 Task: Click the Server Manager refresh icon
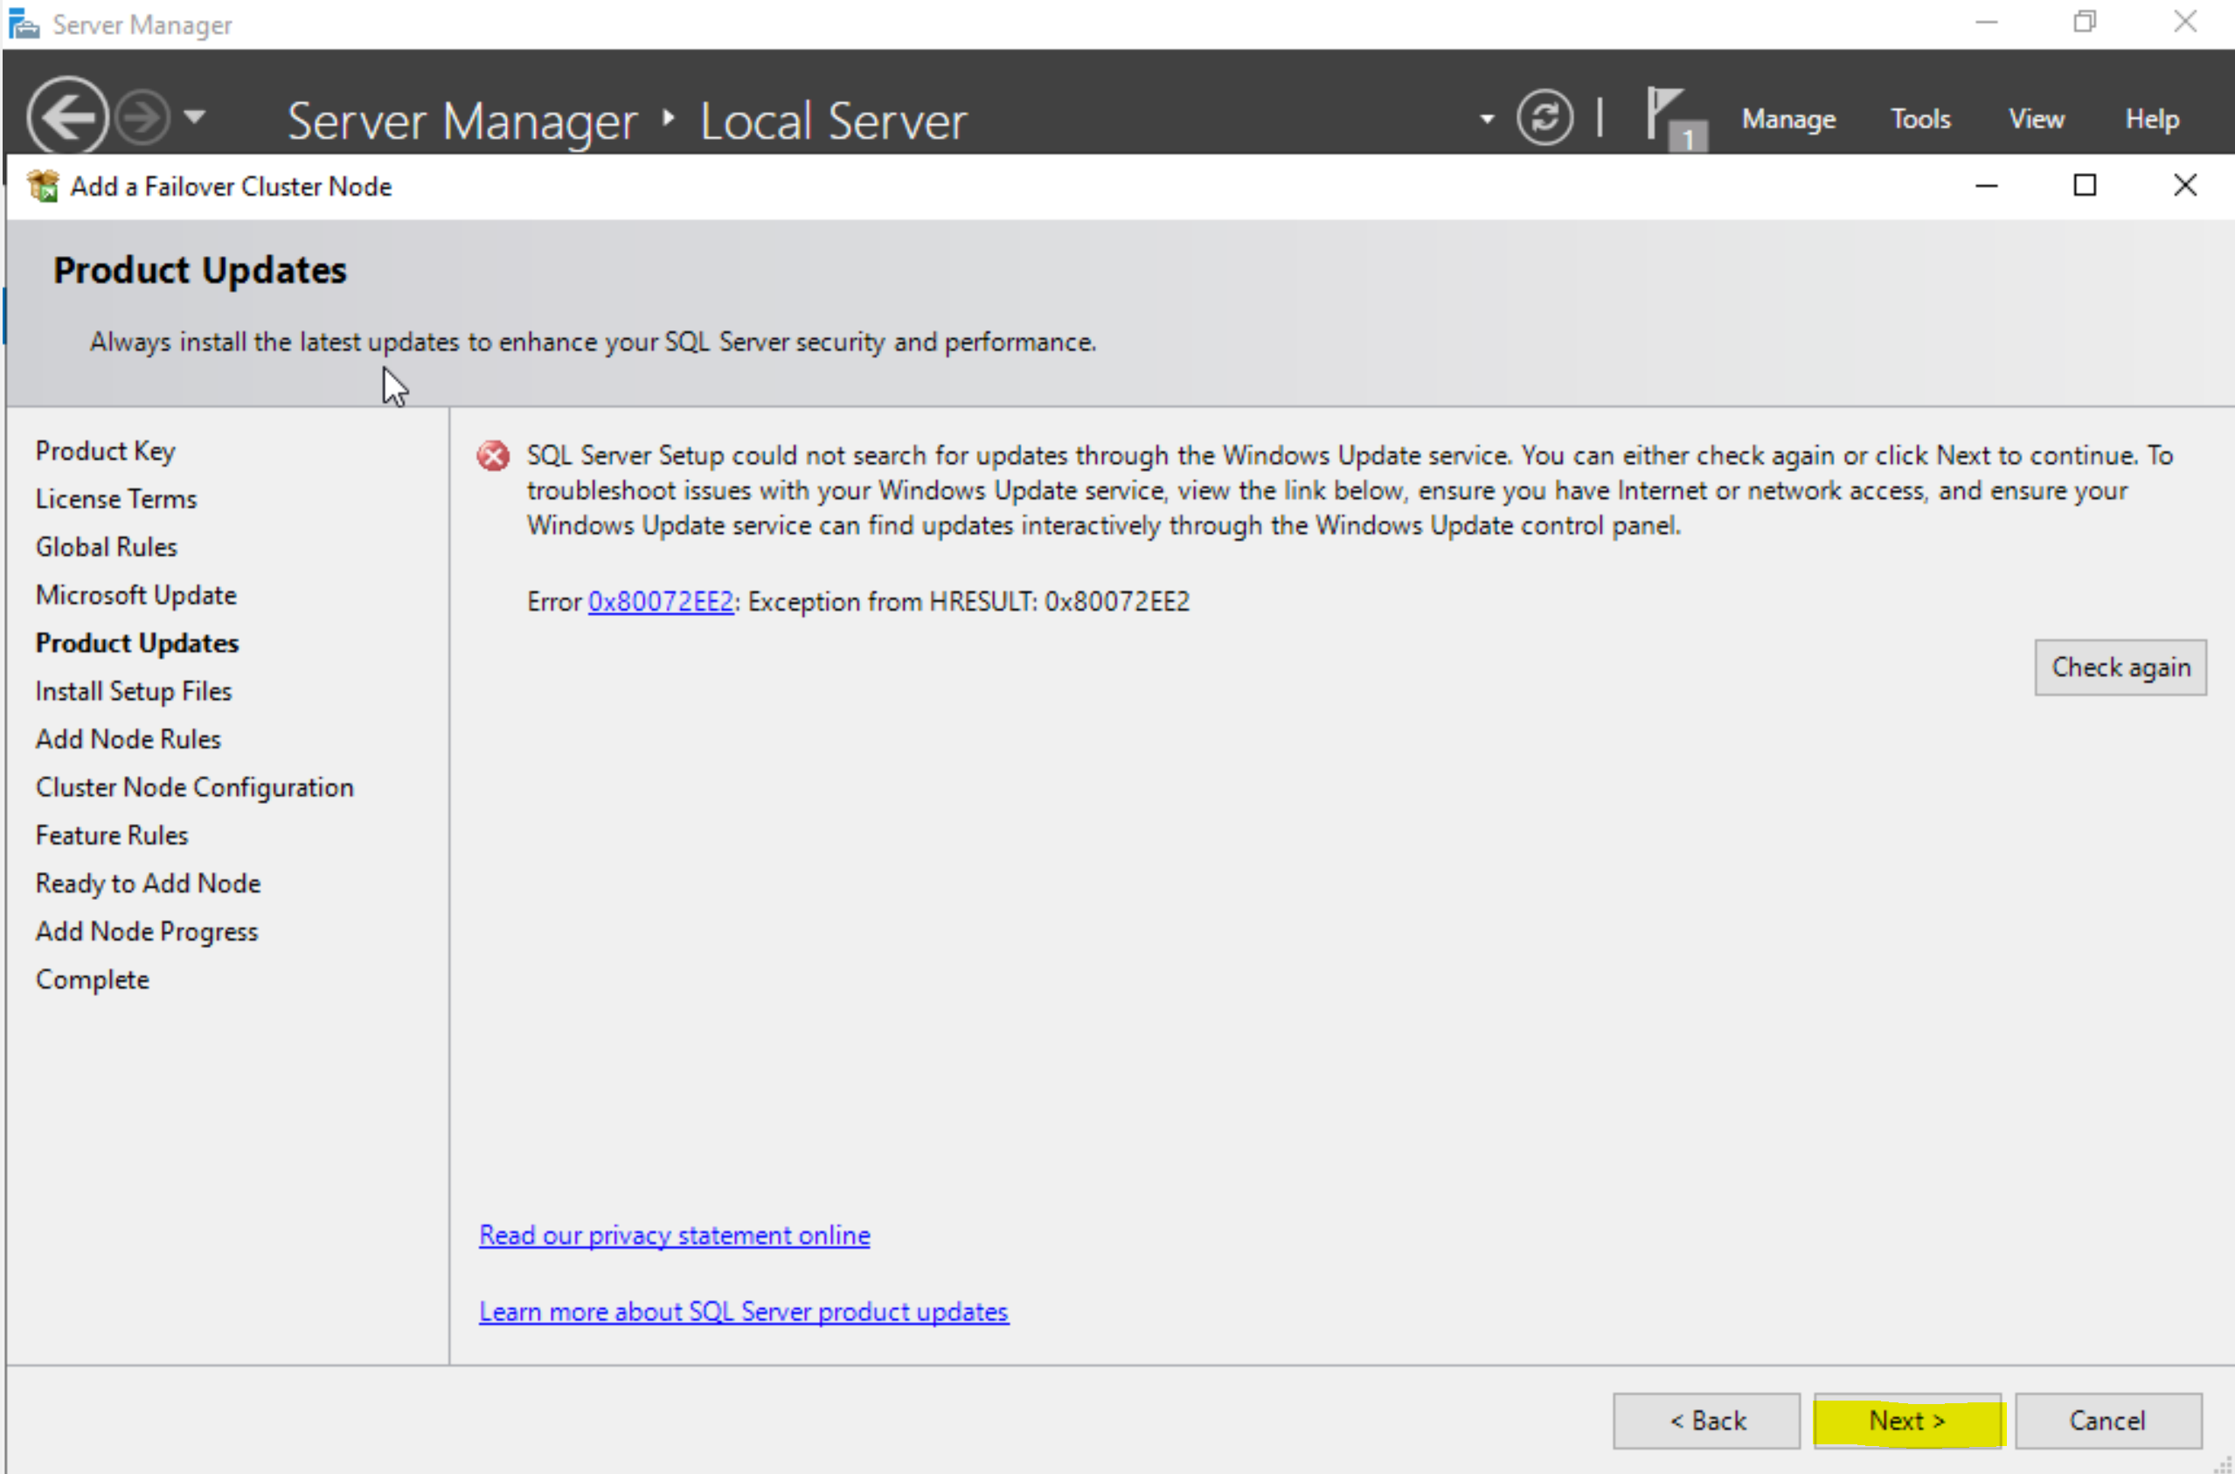[1544, 117]
